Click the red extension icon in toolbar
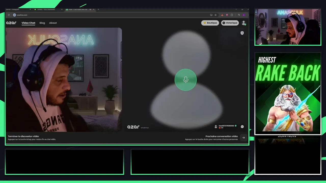 [222, 15]
